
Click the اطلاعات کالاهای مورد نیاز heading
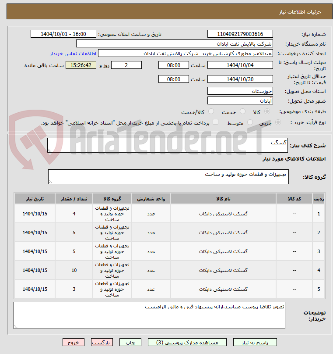294,159
